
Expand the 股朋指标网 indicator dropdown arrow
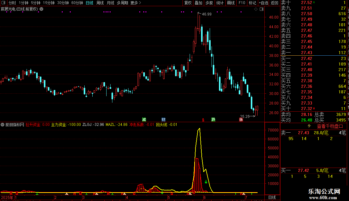click(2, 125)
